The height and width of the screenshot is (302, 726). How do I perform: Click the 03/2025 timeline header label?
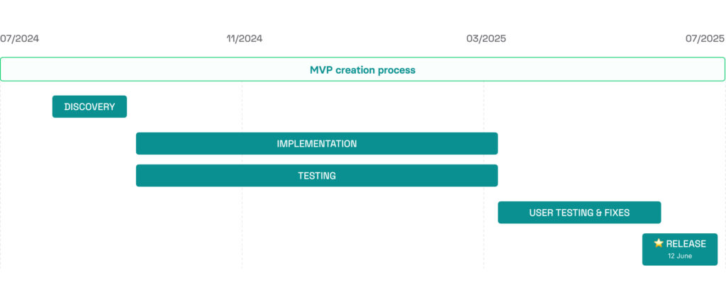pos(486,38)
